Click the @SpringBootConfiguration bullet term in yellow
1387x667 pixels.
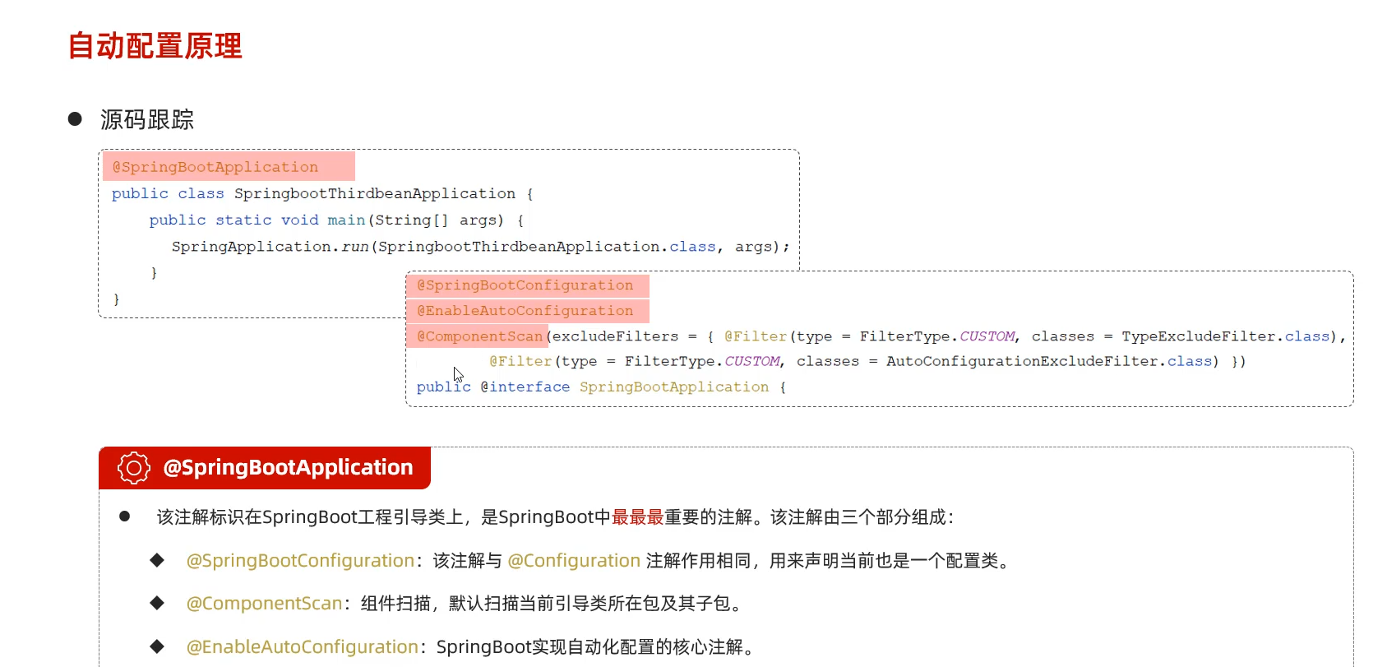300,561
